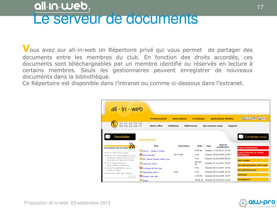The width and height of the screenshot is (277, 208).
Task: Click the key login icon
Action: click(x=264, y=119)
